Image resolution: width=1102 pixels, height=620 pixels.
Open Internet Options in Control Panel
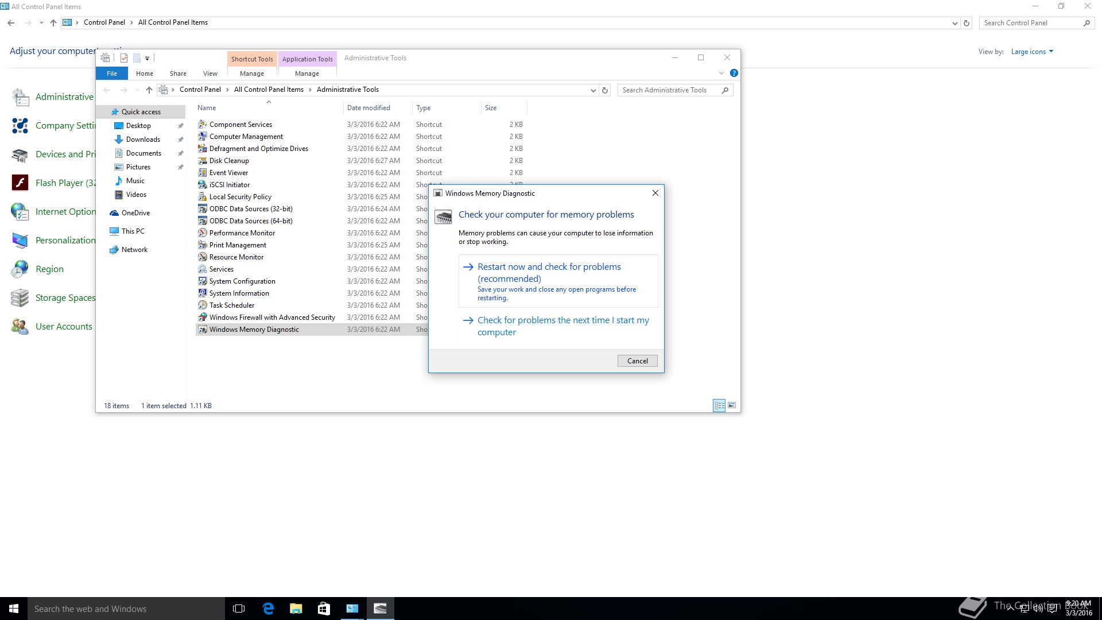[x=53, y=211]
